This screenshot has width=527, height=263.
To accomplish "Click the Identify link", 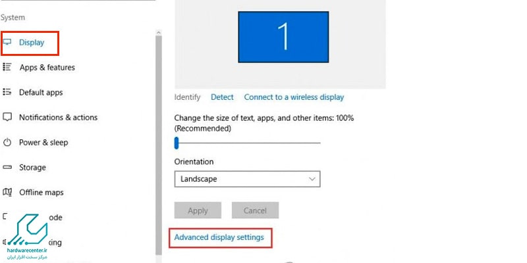I will [187, 97].
